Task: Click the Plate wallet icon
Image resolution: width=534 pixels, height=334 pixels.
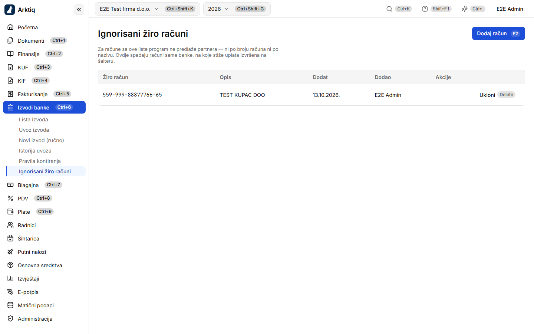Action: (10, 212)
